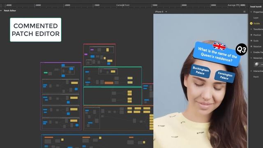Collapse the Interactions section

pyautogui.click(x=251, y=71)
